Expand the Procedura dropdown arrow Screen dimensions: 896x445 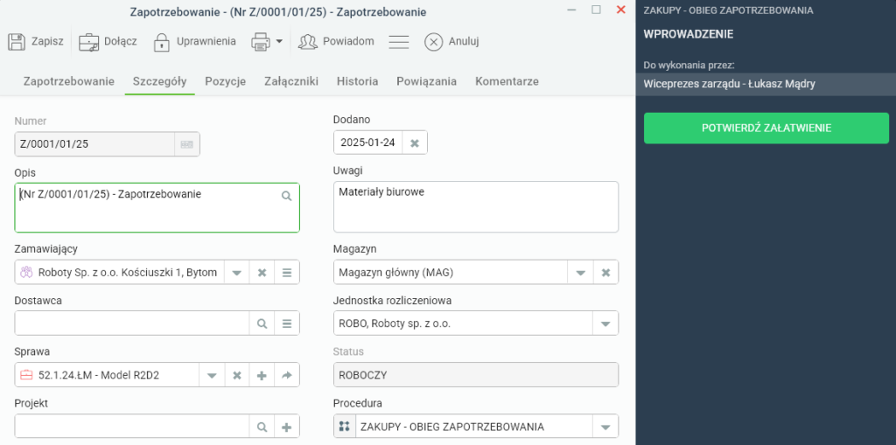605,427
